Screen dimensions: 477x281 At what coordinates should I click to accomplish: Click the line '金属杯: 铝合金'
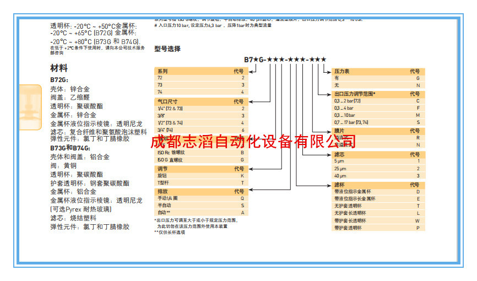point(73,192)
